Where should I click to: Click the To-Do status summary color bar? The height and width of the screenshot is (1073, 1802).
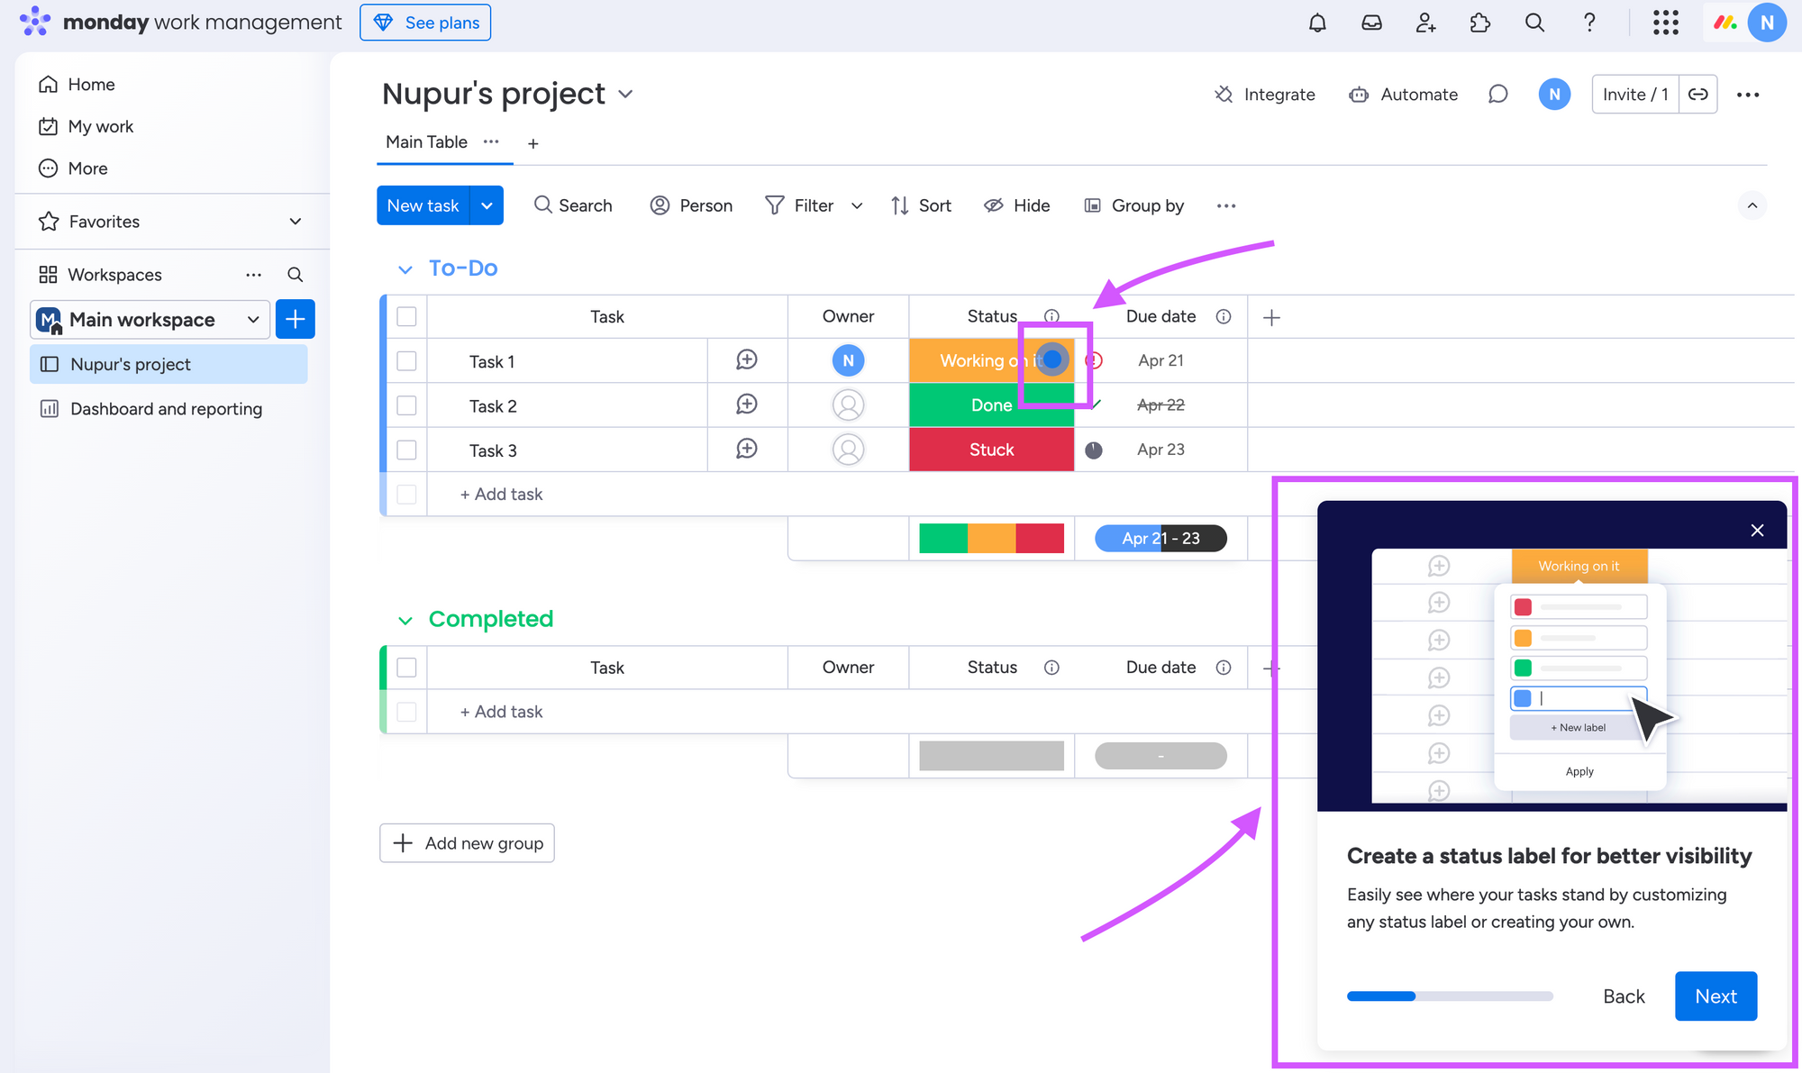click(991, 539)
